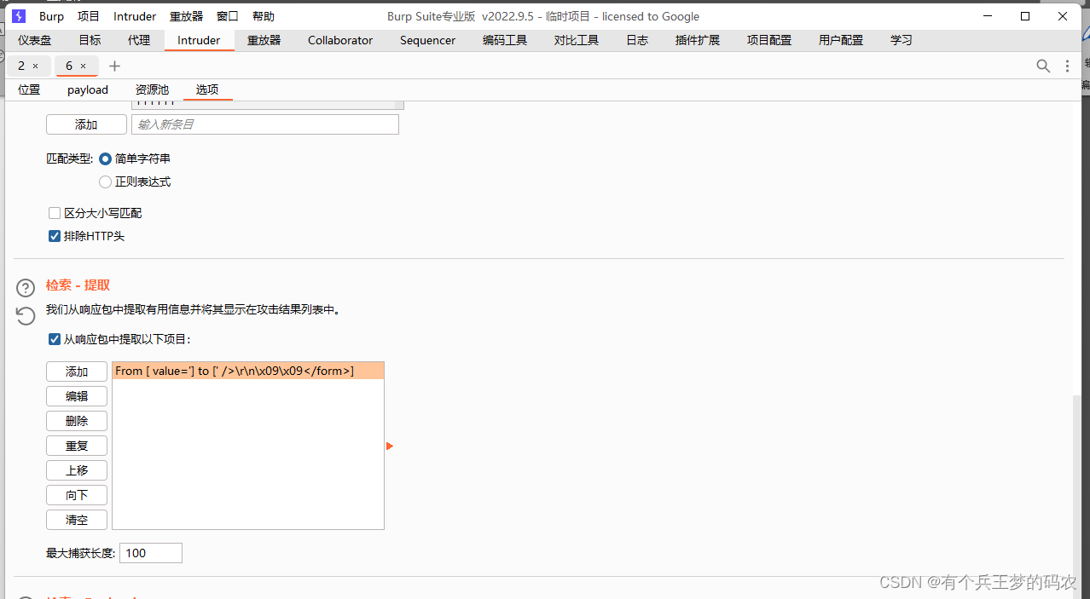Click the 添加 button to add extract item
The height and width of the screenshot is (599, 1090).
point(76,371)
